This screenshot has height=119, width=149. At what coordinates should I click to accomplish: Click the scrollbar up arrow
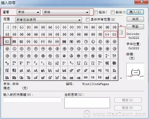pyautogui.click(x=121, y=26)
